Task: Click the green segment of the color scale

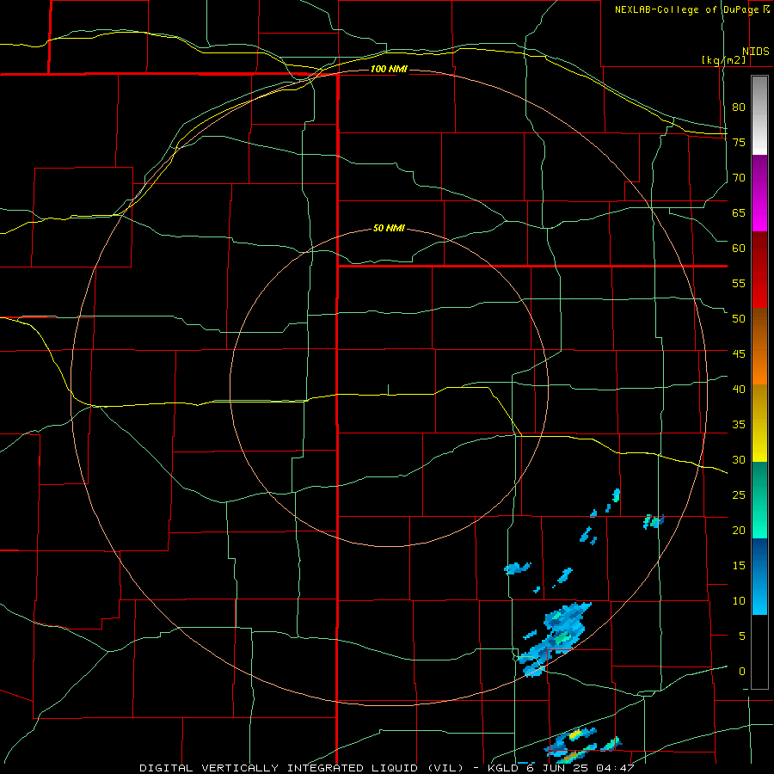Action: (759, 500)
